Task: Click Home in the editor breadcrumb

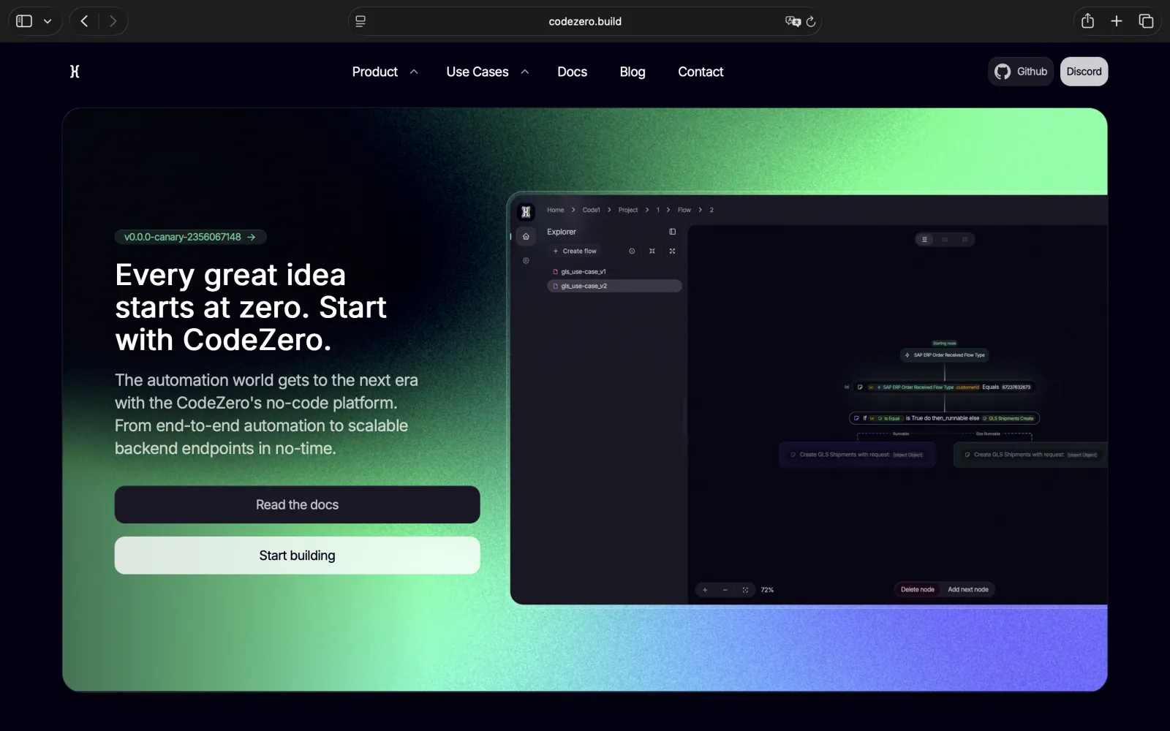Action: (x=556, y=210)
